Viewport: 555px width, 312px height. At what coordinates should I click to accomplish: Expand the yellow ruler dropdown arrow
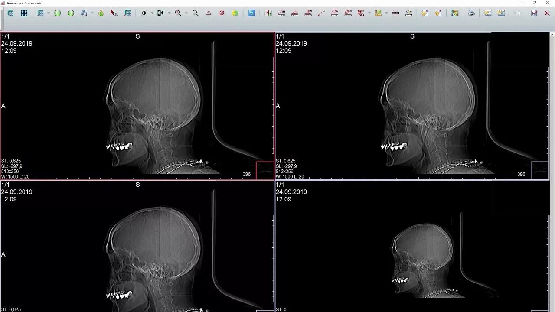pos(386,13)
